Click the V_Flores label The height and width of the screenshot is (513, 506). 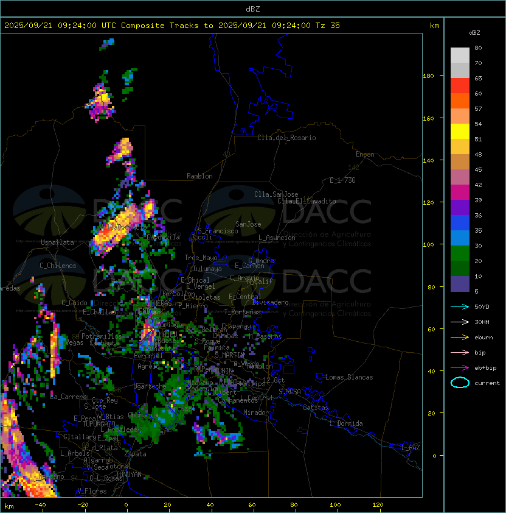click(92, 491)
